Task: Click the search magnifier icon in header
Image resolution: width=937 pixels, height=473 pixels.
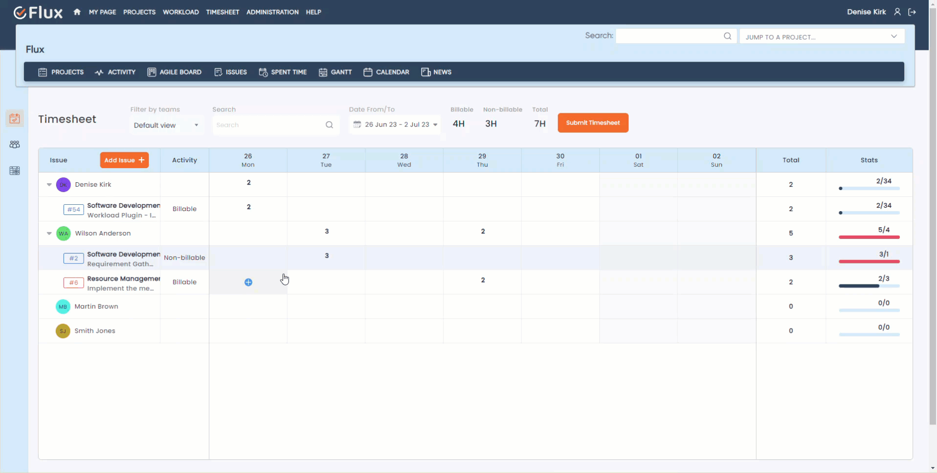Action: pyautogui.click(x=727, y=36)
